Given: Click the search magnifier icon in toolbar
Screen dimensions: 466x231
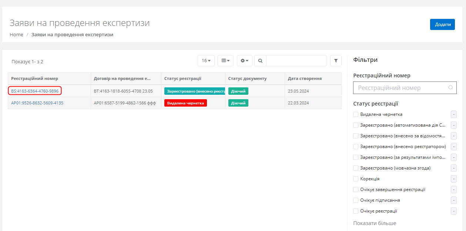Looking at the screenshot, I should click(260, 61).
